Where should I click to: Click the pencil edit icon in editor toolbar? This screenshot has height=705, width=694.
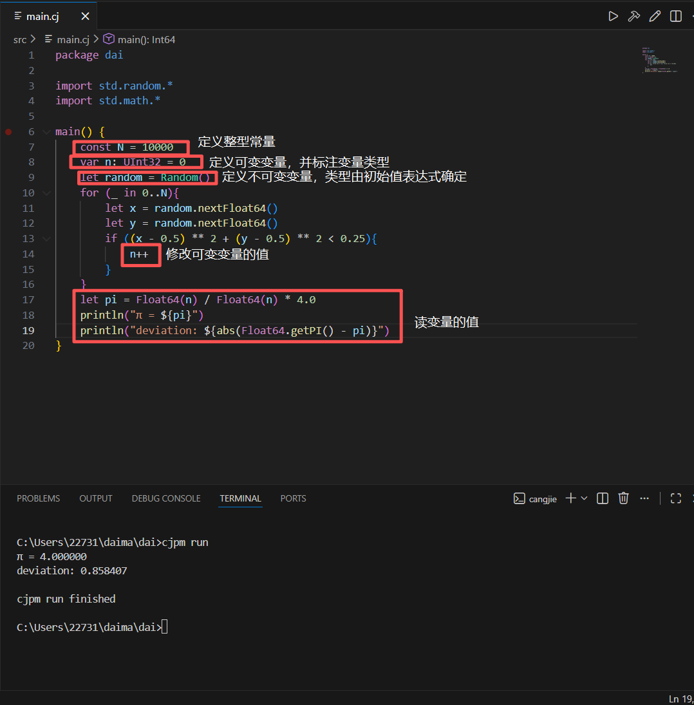coord(655,17)
